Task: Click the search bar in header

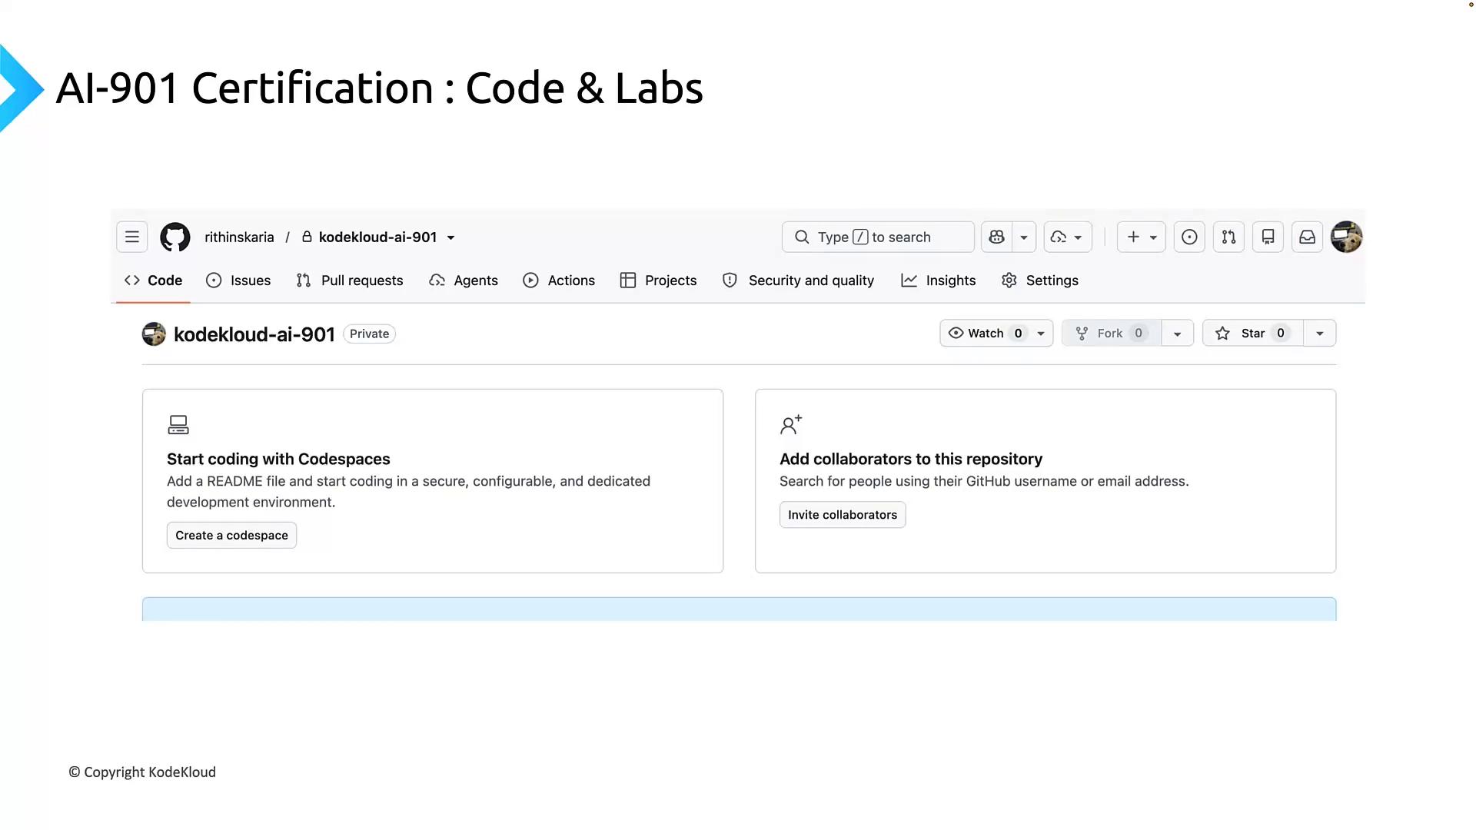Action: (878, 237)
